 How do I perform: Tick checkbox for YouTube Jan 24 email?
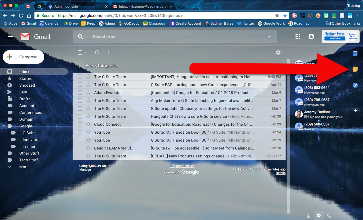[x=80, y=132]
